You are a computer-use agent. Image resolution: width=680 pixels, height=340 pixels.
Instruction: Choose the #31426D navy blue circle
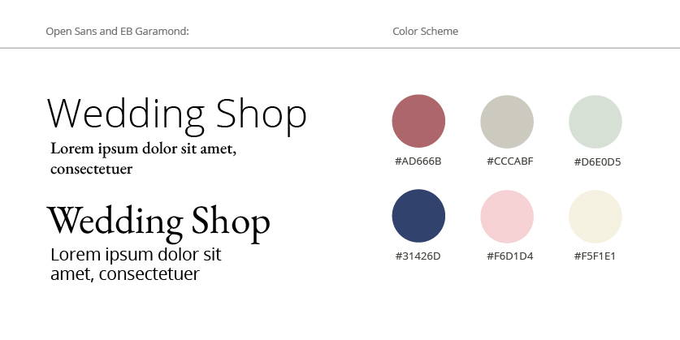[418, 216]
